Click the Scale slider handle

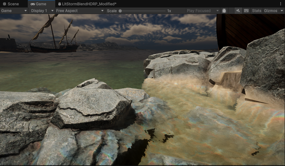tap(120, 11)
